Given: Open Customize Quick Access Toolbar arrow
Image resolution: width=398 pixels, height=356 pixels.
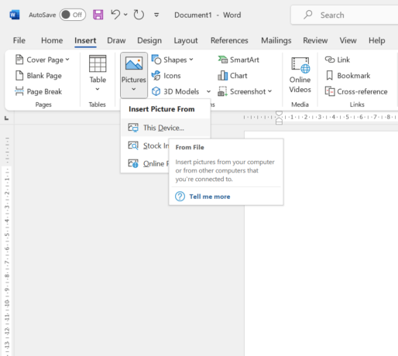Looking at the screenshot, I should click(156, 15).
